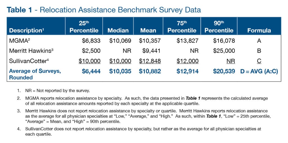Click the MGMA median value $10,069

pos(120,41)
